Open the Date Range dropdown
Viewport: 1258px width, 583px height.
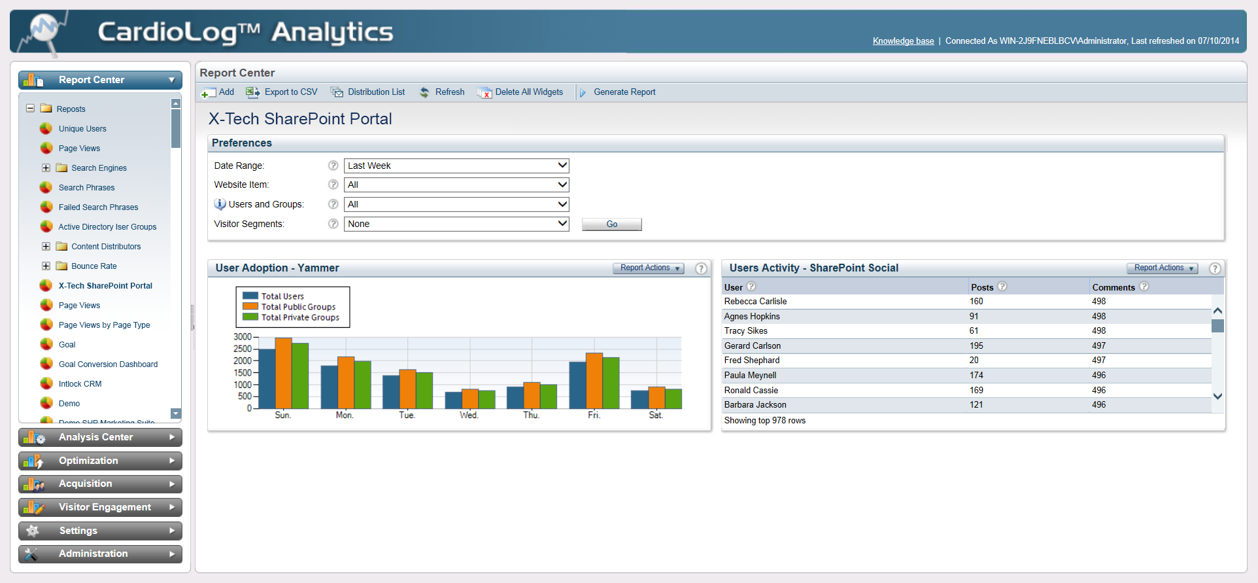coord(456,166)
